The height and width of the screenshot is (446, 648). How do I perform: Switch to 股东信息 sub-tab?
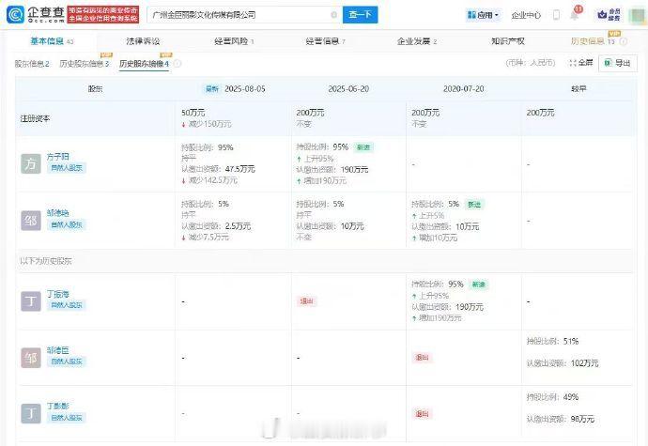point(32,64)
